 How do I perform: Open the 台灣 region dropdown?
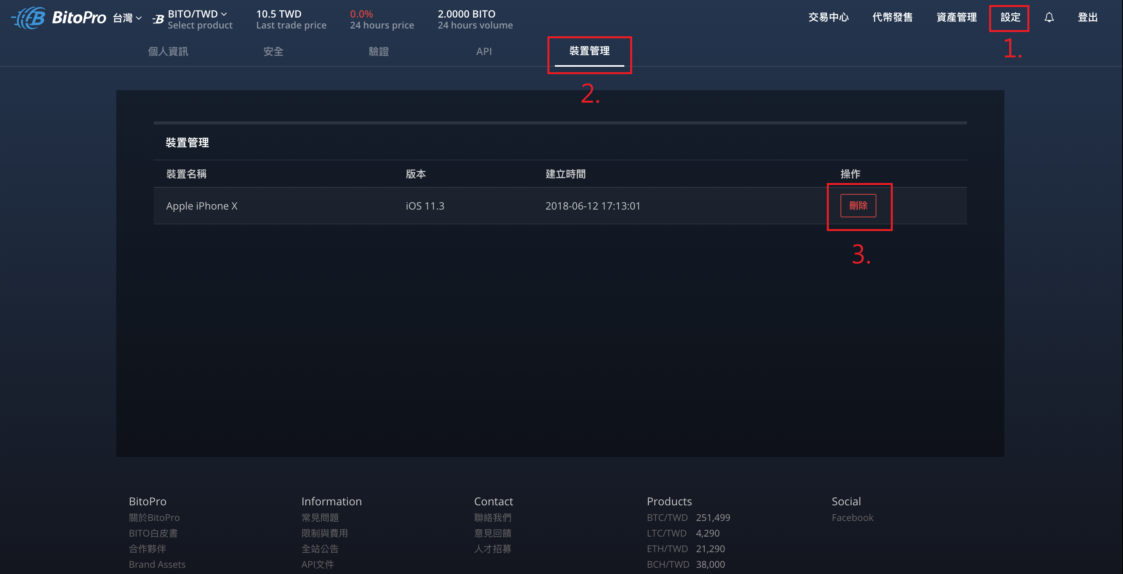pos(127,18)
